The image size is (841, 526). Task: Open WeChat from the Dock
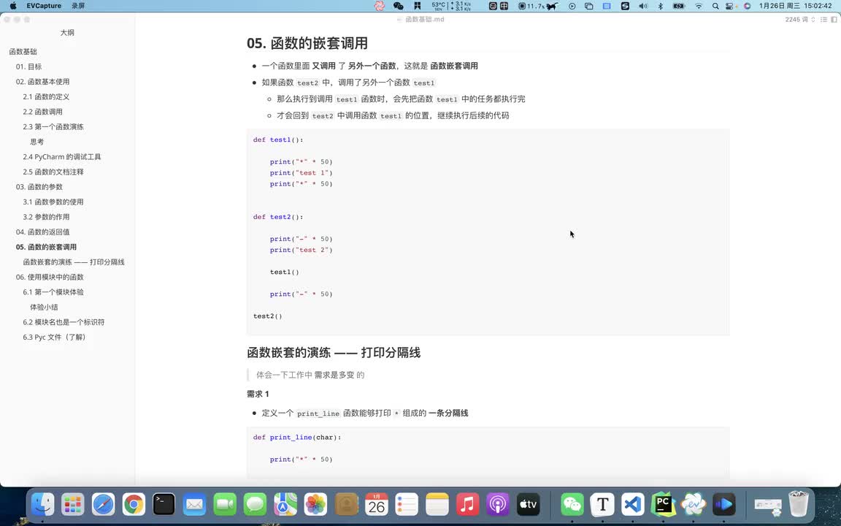click(x=572, y=505)
